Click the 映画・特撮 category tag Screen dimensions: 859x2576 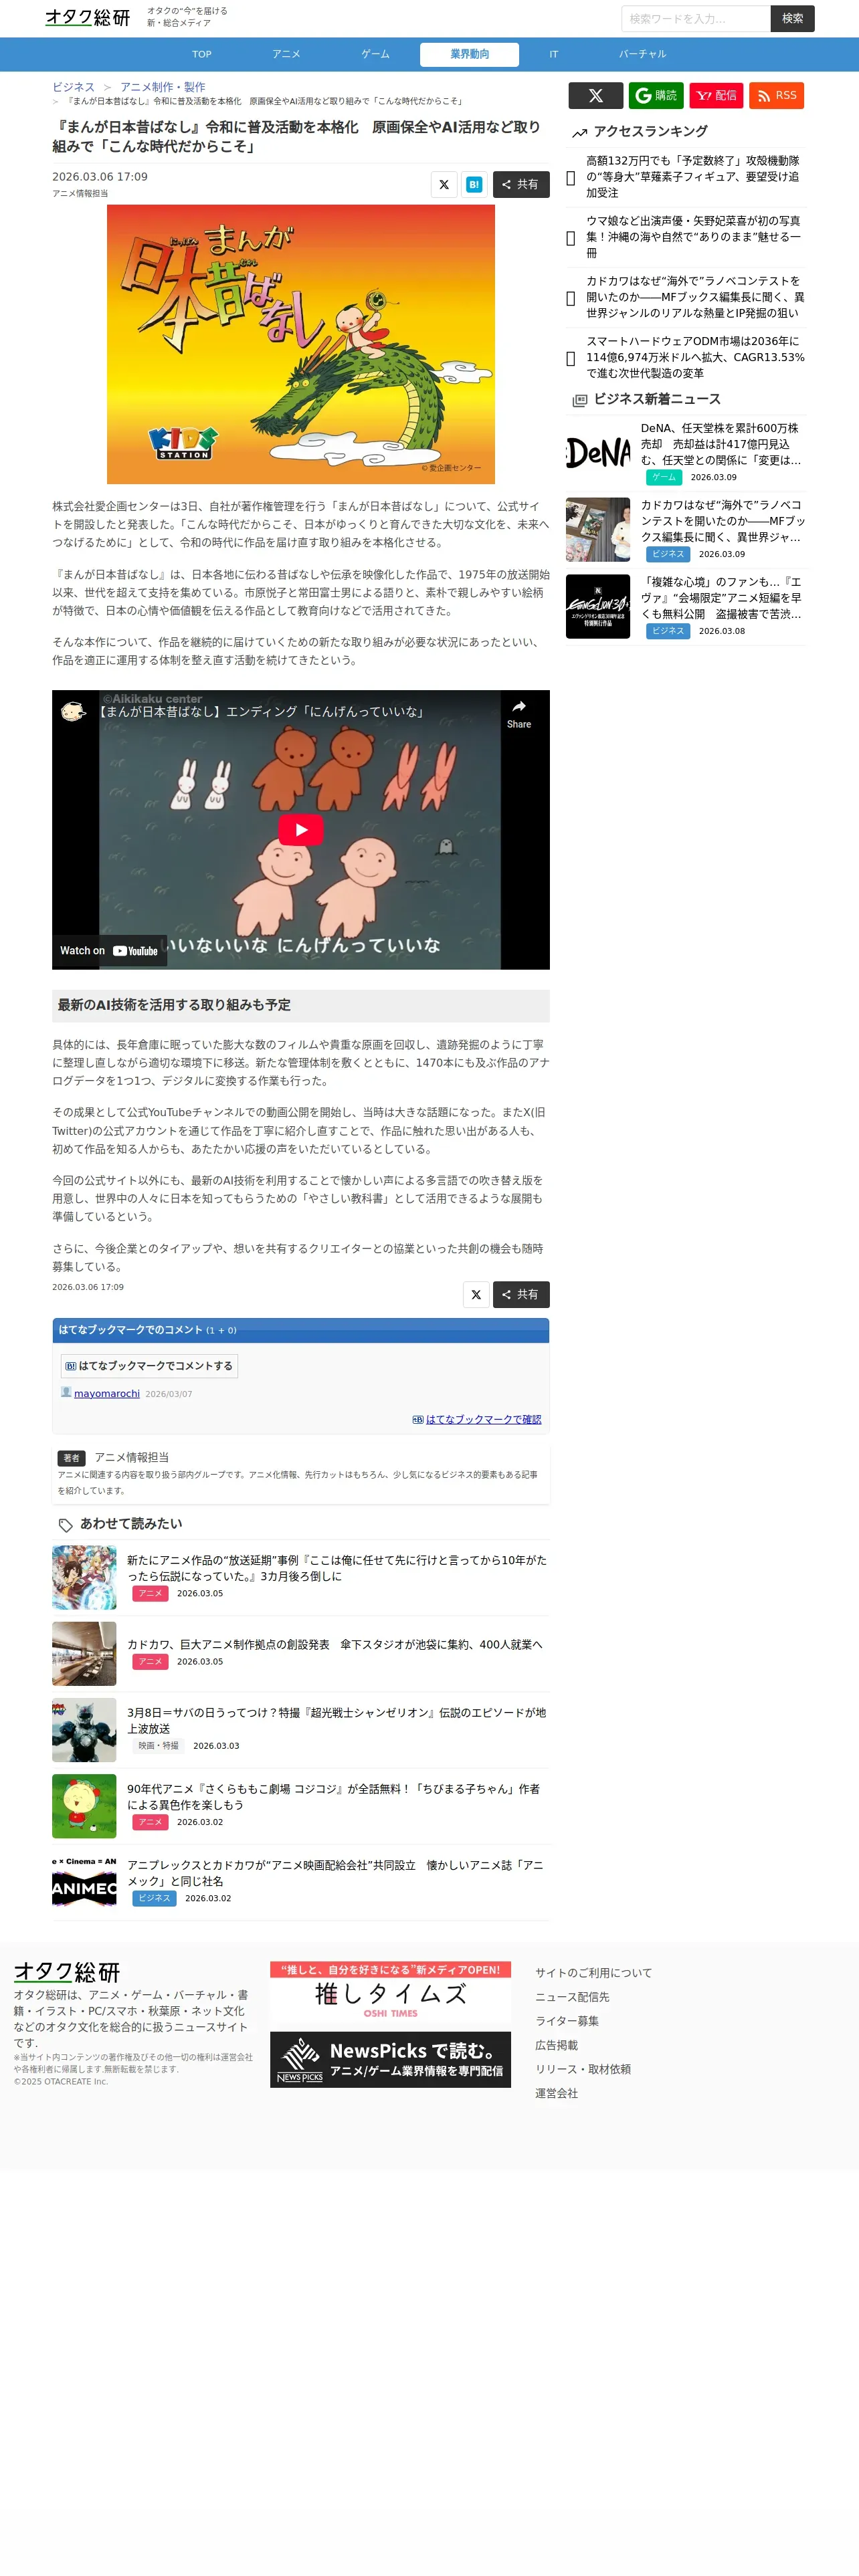pos(158,1745)
